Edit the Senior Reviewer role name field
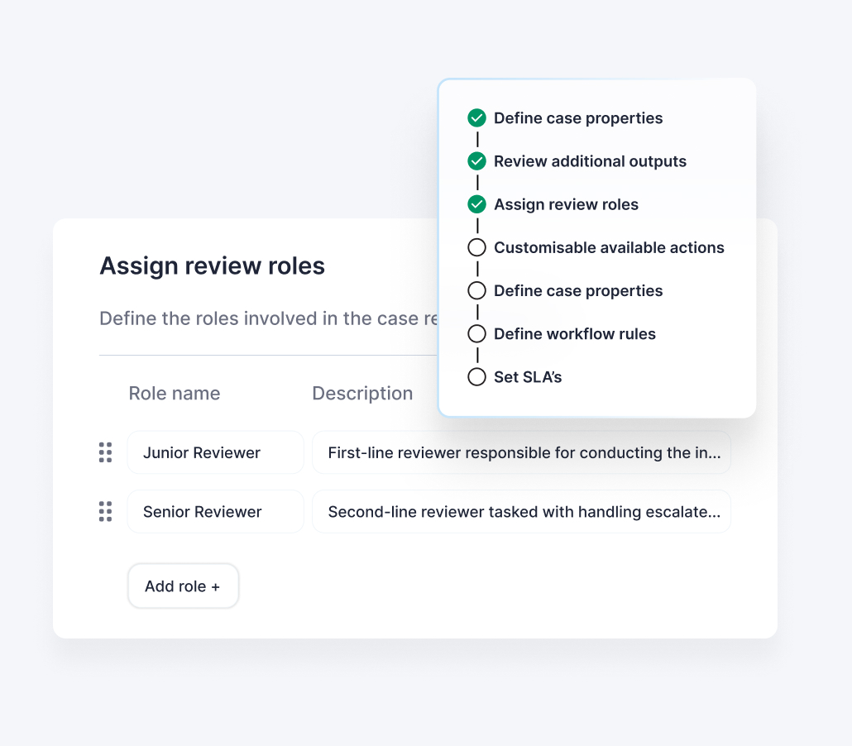 tap(215, 512)
